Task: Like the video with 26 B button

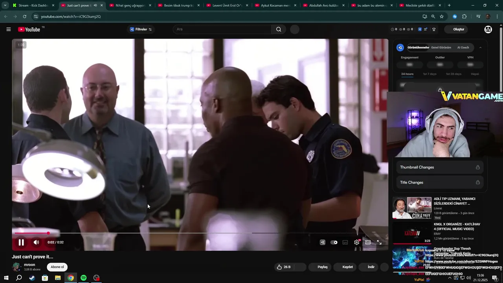Action: click(x=284, y=267)
